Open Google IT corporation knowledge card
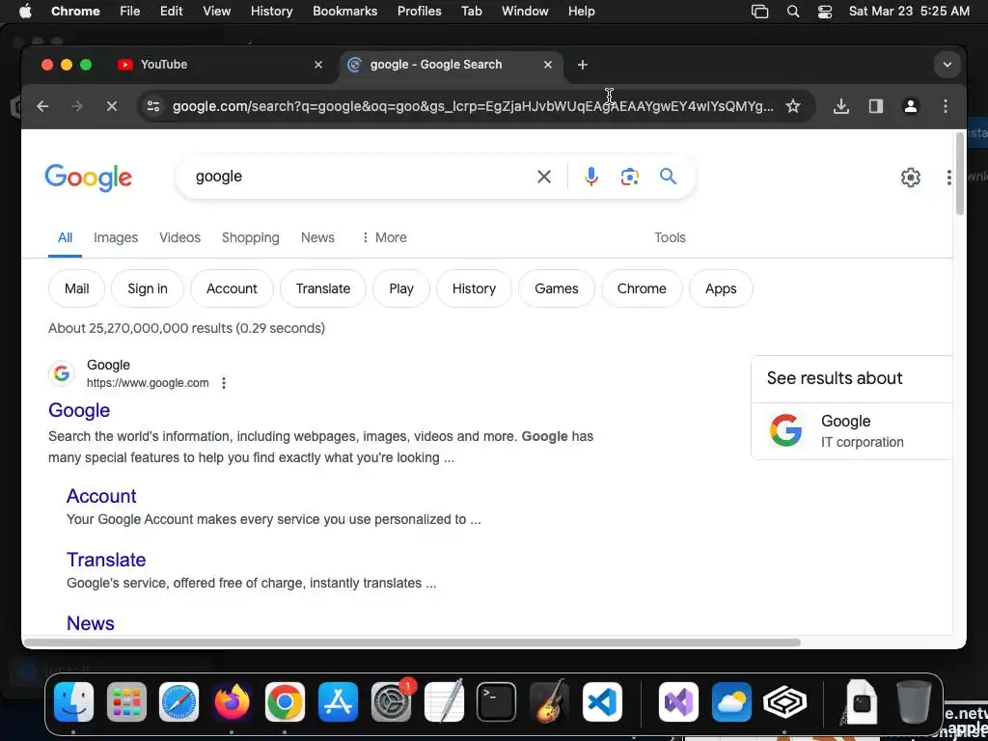 [852, 431]
